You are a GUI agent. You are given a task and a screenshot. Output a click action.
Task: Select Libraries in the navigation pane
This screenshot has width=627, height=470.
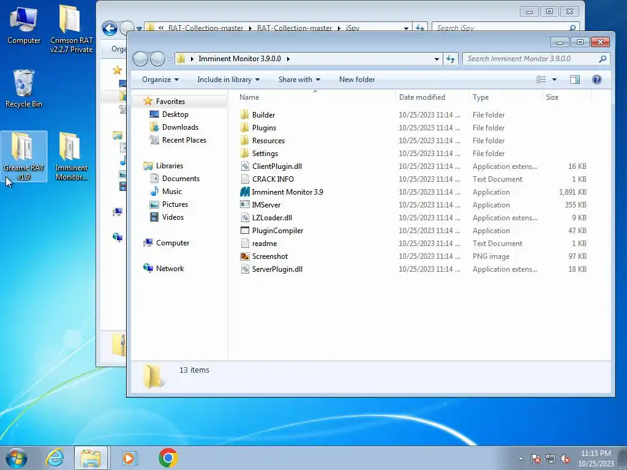click(169, 165)
